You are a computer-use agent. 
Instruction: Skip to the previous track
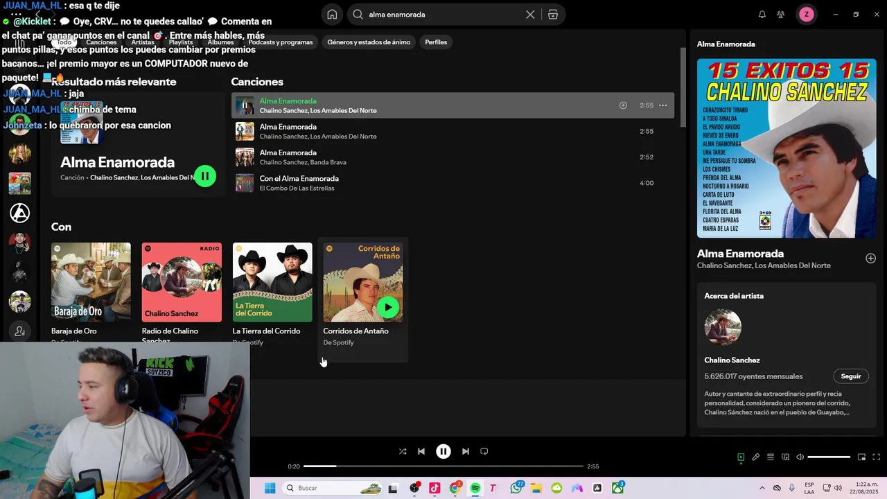421,451
